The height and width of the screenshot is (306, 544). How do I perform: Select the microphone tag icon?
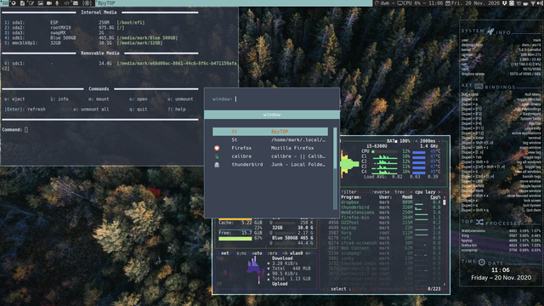pyautogui.click(x=57, y=3)
